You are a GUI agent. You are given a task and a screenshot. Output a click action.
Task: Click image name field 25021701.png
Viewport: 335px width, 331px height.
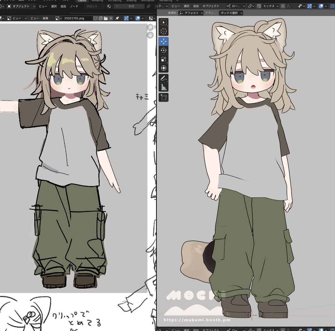click(x=78, y=18)
